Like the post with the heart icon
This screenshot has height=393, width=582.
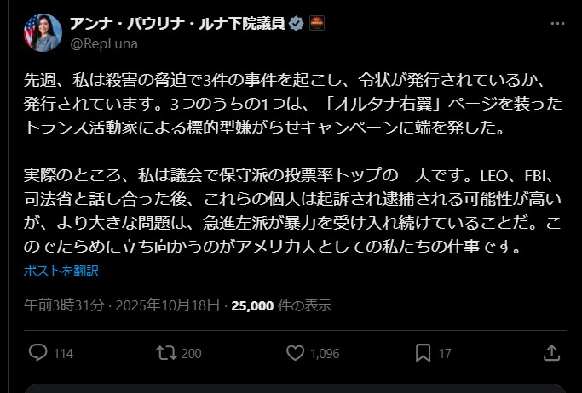[x=295, y=353]
